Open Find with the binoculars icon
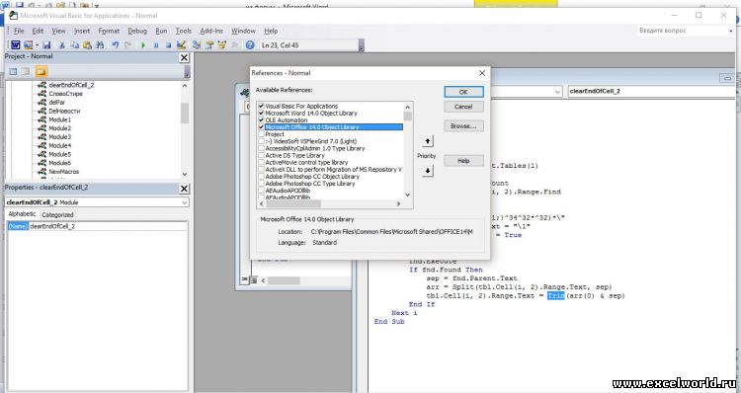The image size is (741, 393). click(100, 45)
